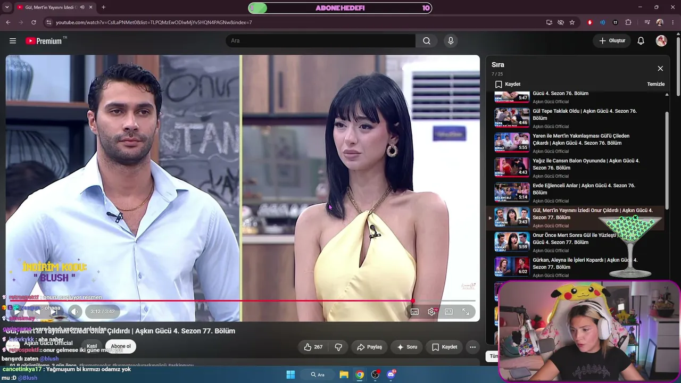Viewport: 681px width, 383px height.
Task: Open the YouTube hamburger guide menu
Action: point(13,41)
